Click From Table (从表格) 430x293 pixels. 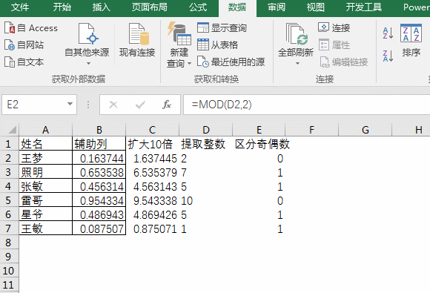(x=217, y=45)
